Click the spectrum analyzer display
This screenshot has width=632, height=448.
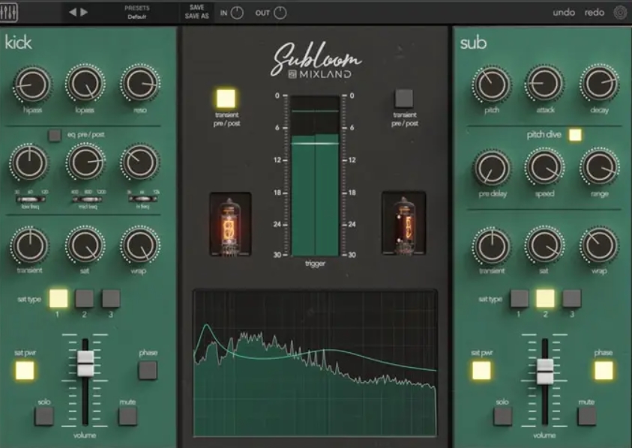(x=315, y=363)
